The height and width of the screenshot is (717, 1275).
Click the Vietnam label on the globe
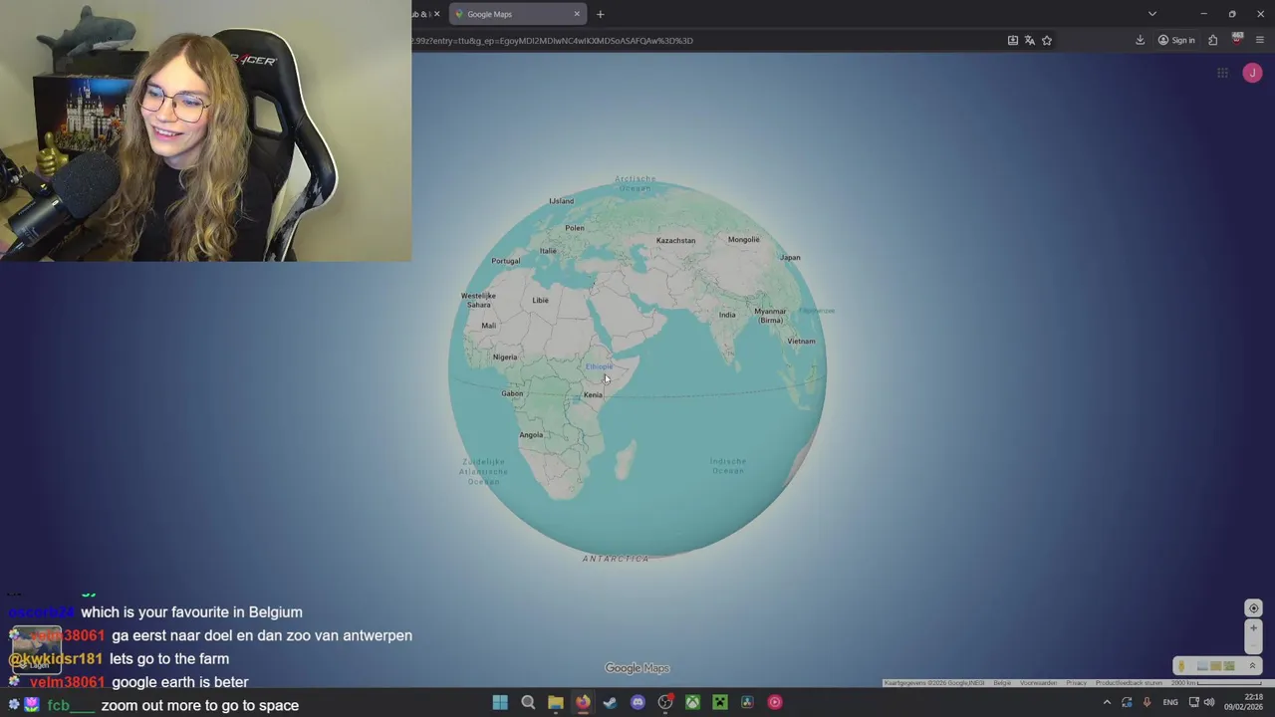pyautogui.click(x=801, y=341)
